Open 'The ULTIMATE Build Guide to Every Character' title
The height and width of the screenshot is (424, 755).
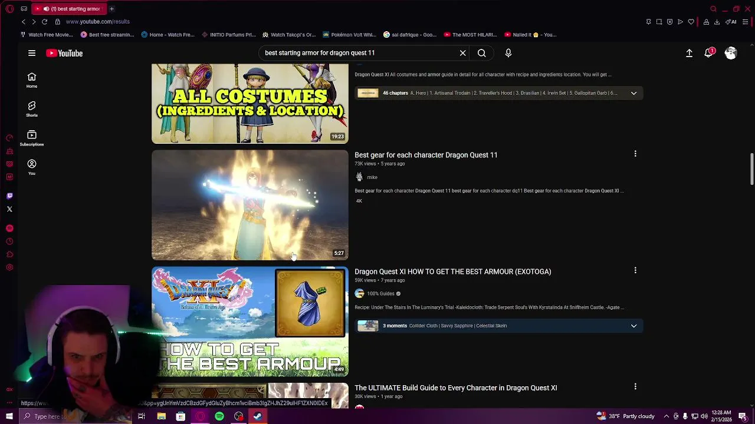tap(456, 388)
